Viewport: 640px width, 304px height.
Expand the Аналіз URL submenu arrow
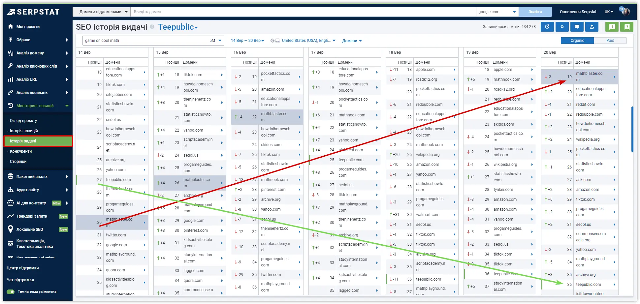(x=67, y=79)
